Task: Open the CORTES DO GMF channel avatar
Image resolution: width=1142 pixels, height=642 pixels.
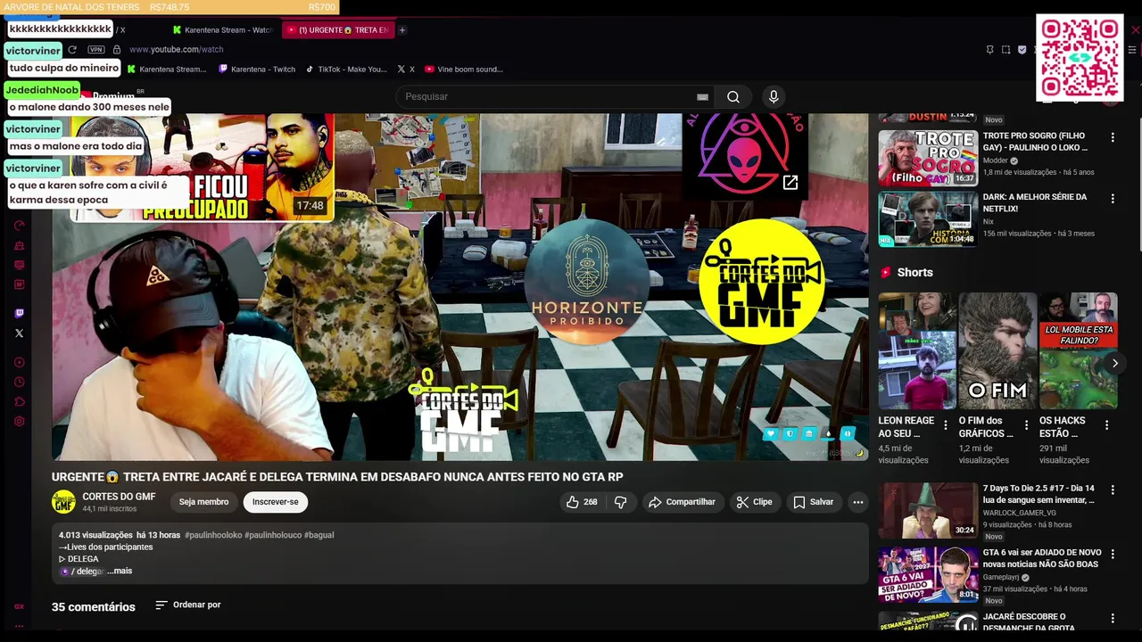Action: point(63,502)
